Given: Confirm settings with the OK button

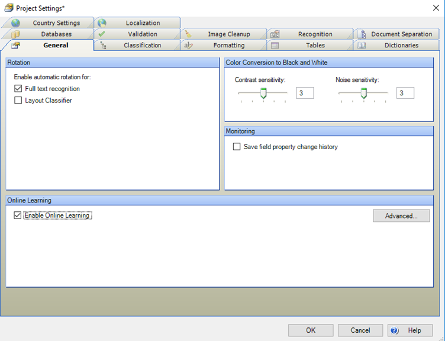Looking at the screenshot, I should pos(311,330).
